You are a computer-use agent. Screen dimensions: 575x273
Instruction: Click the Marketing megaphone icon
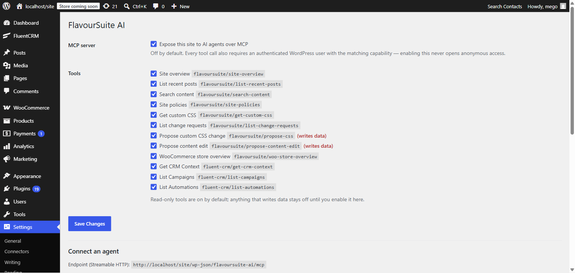[x=7, y=159]
